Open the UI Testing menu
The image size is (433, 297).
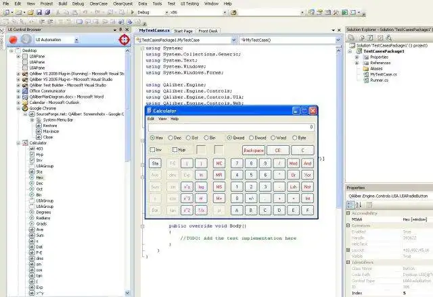click(189, 3)
